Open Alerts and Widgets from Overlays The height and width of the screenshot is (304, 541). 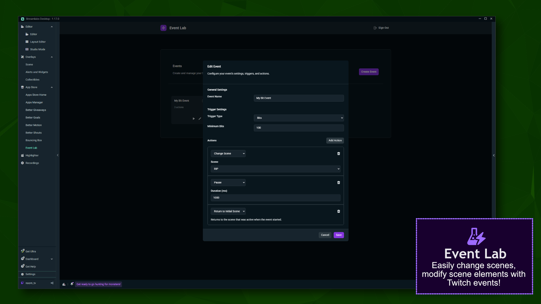37,72
